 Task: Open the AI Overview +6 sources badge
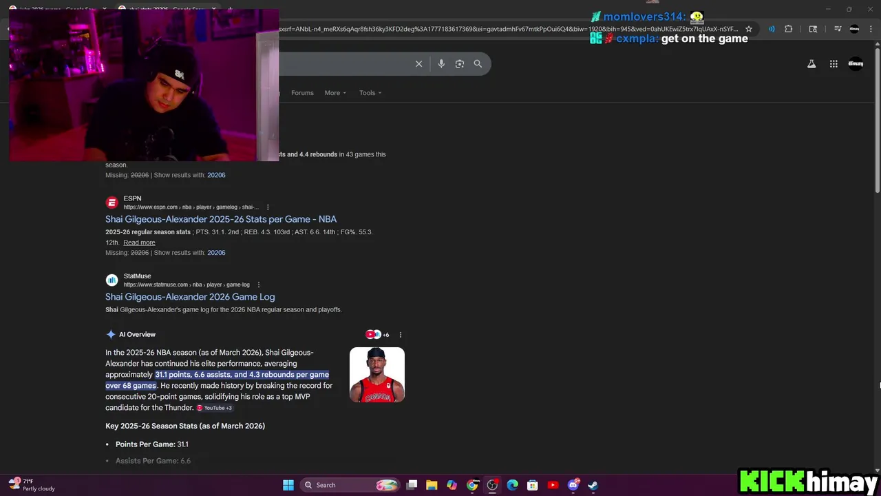coord(377,335)
